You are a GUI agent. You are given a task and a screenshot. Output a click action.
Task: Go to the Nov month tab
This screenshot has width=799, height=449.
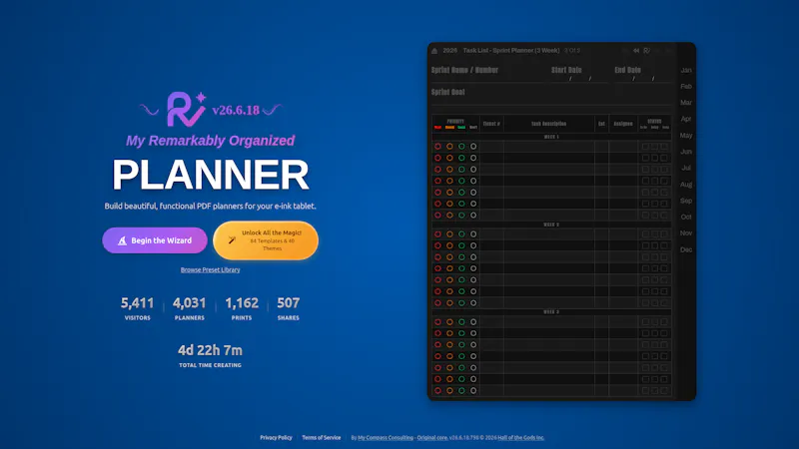686,233
